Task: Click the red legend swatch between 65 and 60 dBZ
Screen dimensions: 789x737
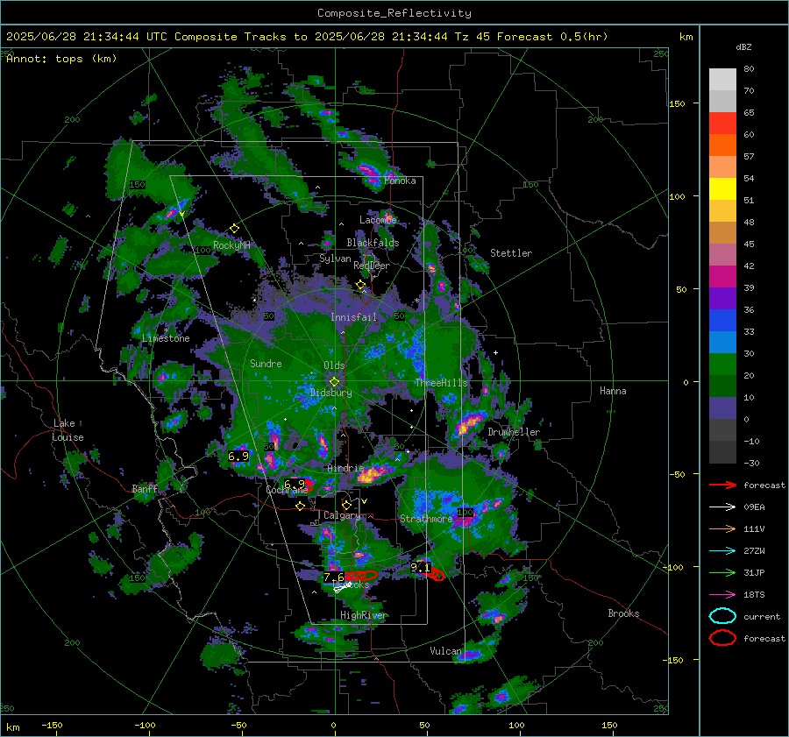Action: pyautogui.click(x=722, y=124)
